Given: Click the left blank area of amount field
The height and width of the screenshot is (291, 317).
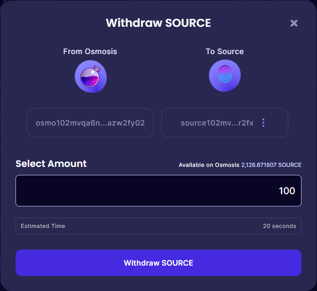Looking at the screenshot, I should pyautogui.click(x=71, y=190).
